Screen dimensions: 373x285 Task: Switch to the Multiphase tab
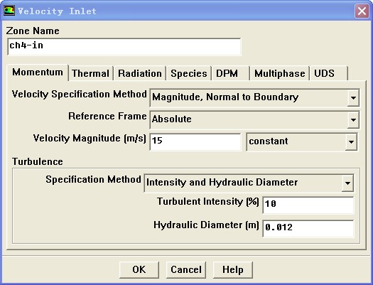click(279, 73)
